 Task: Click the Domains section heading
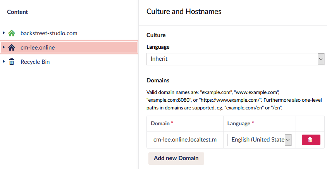158,80
